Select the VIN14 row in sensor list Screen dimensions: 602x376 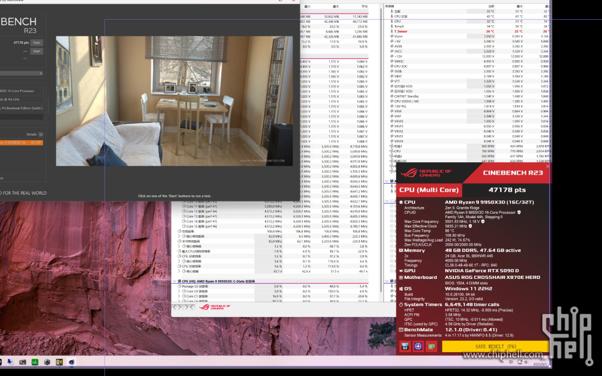[469, 141]
